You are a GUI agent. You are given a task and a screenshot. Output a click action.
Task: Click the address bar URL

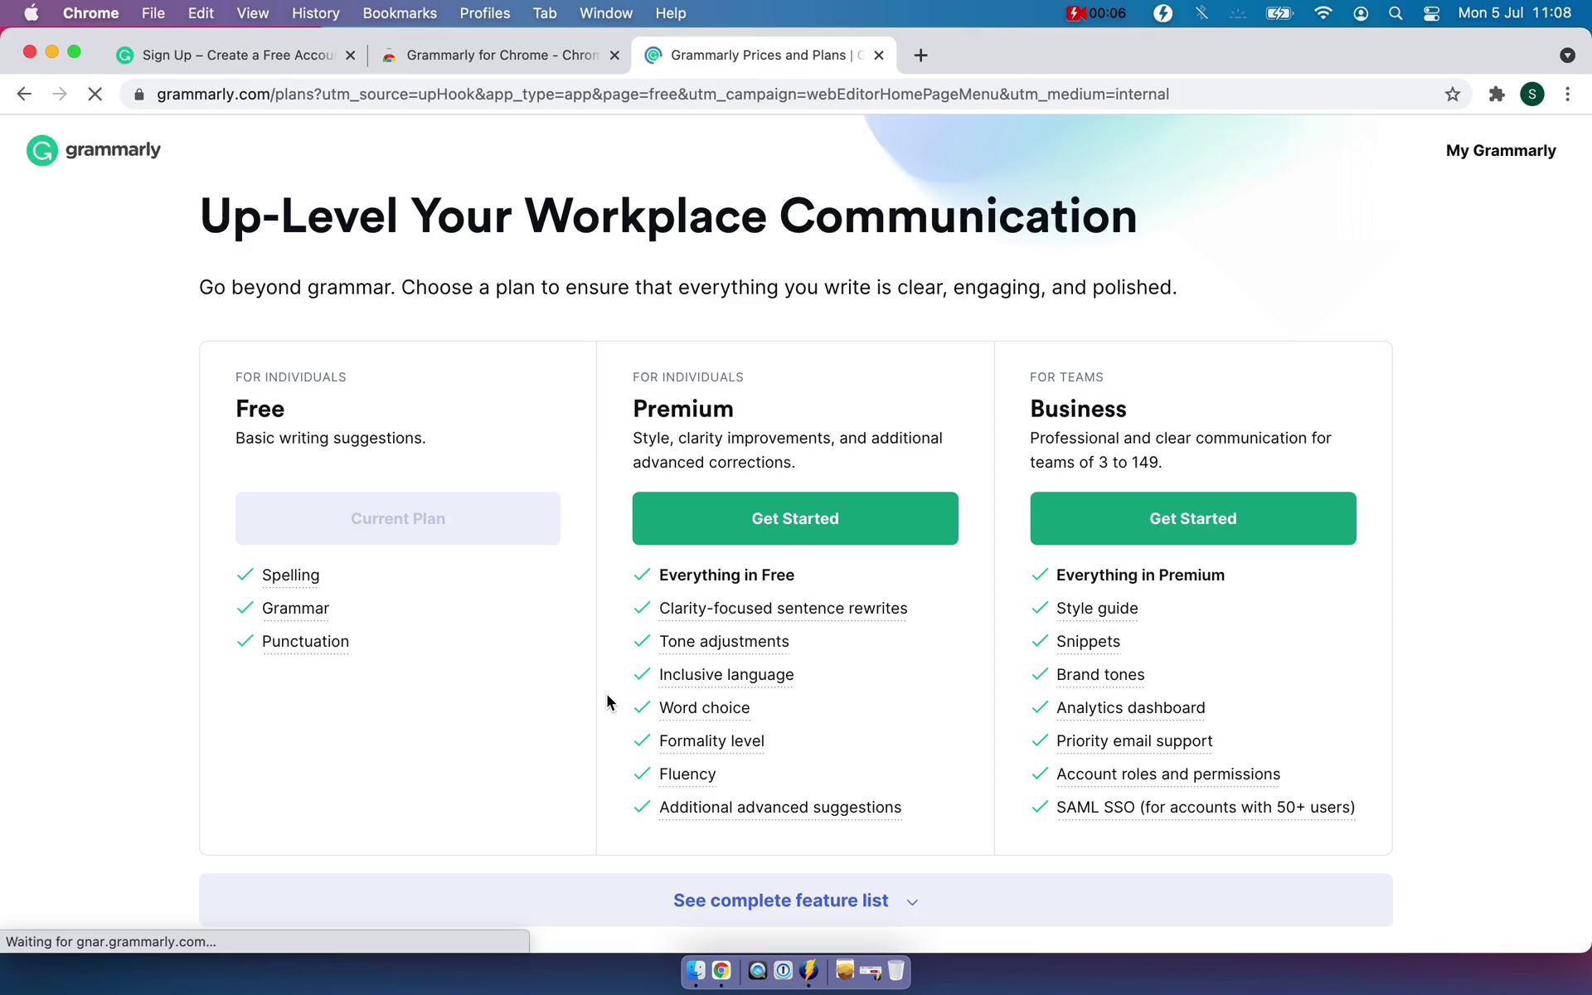[663, 95]
